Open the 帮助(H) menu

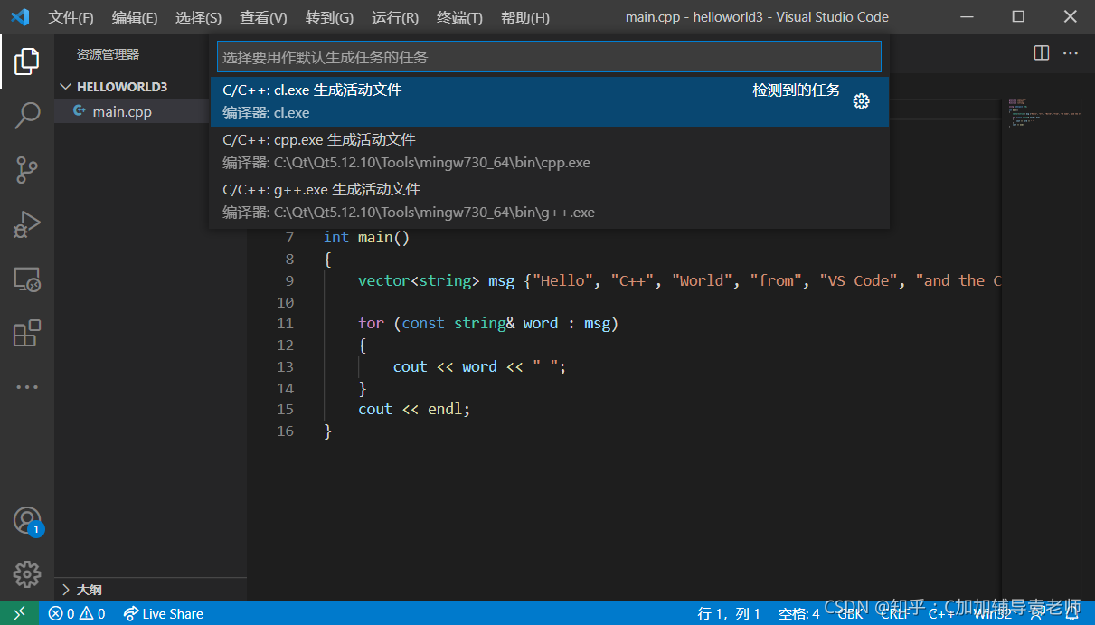[x=524, y=17]
